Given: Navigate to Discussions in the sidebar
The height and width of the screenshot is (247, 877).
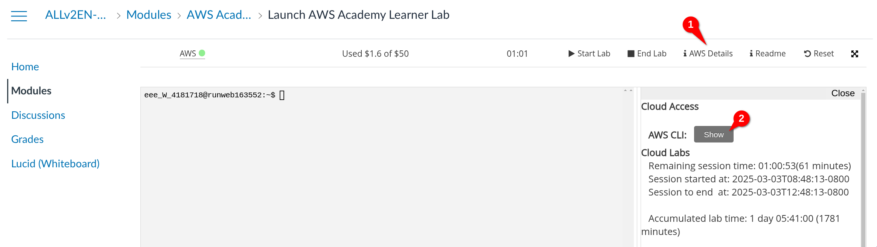Looking at the screenshot, I should tap(38, 115).
